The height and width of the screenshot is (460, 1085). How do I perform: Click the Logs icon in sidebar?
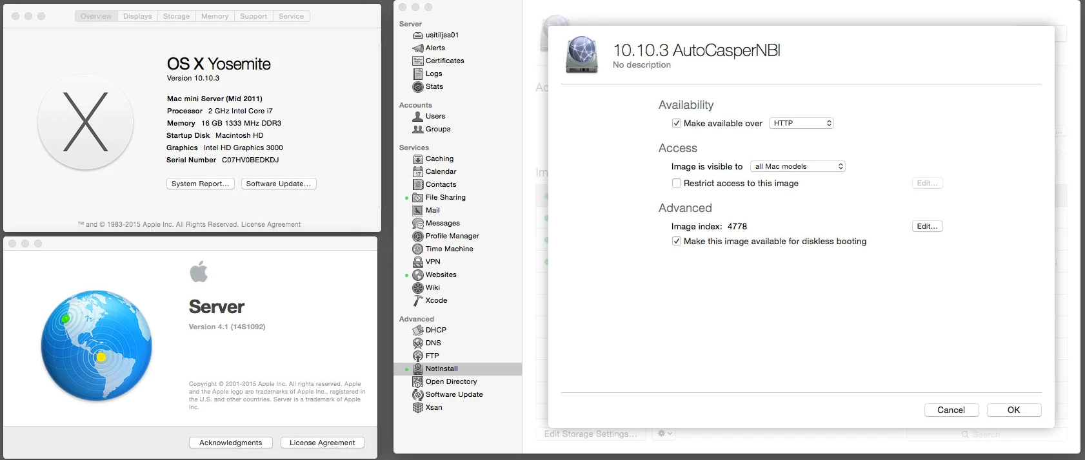coord(418,73)
